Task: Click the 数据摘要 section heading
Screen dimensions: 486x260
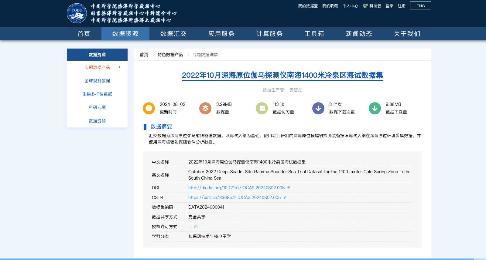Action: point(161,127)
